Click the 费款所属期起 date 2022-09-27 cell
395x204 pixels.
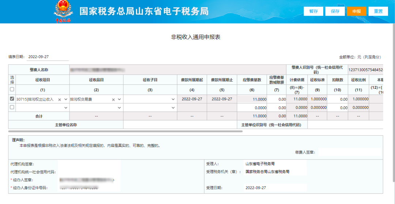pyautogui.click(x=192, y=99)
